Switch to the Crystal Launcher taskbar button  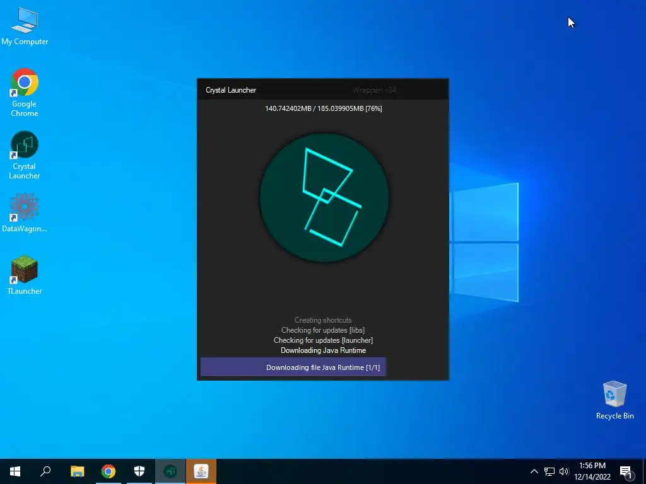170,471
